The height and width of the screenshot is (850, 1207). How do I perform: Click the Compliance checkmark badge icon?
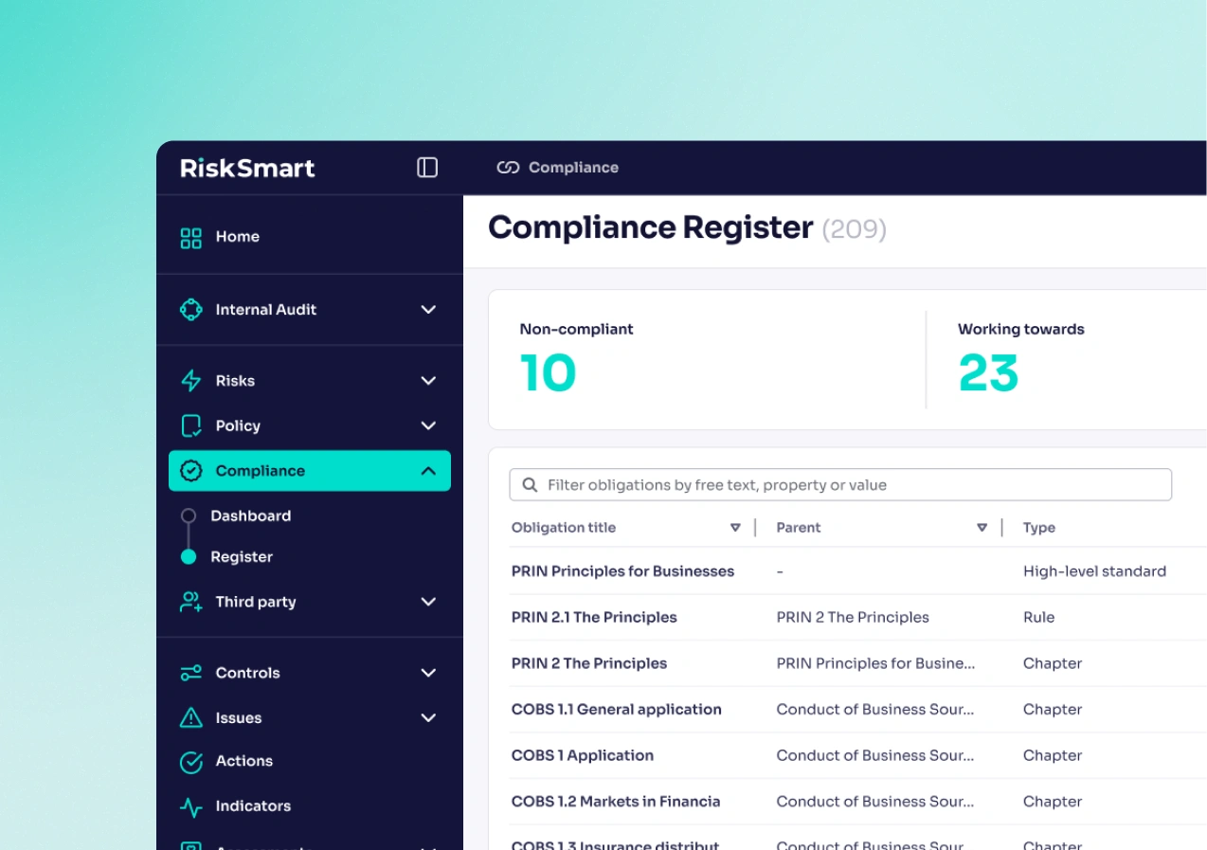[x=190, y=470]
